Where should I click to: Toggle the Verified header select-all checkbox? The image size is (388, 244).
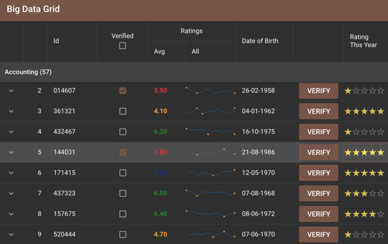pos(122,46)
